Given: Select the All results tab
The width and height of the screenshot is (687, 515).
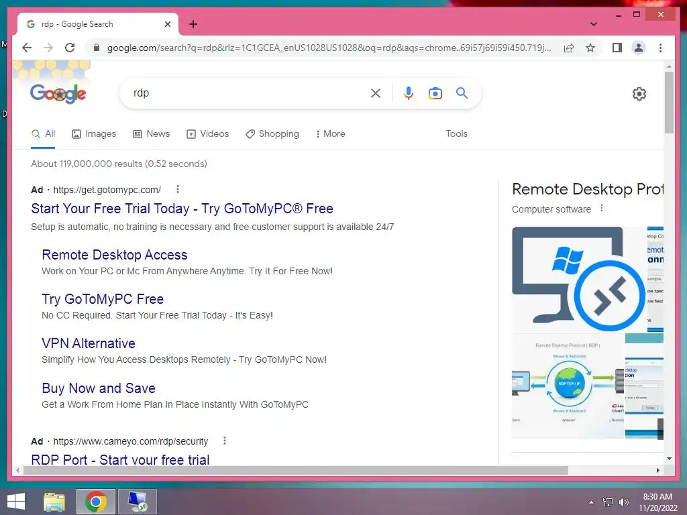Looking at the screenshot, I should pos(44,133).
